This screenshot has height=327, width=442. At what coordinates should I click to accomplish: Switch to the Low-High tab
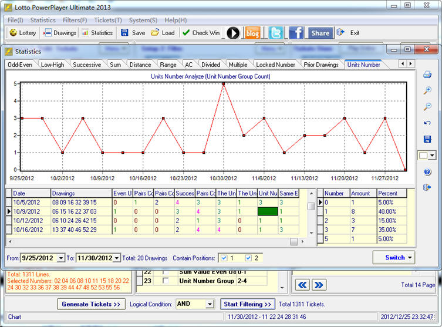tap(53, 65)
